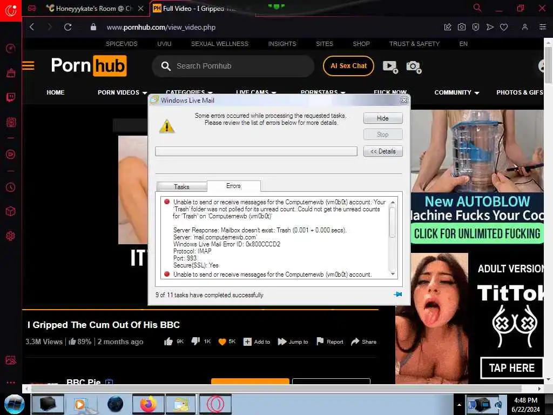553x415 pixels.
Task: Switch to the Tasks tab in the dialog
Action: tap(181, 186)
